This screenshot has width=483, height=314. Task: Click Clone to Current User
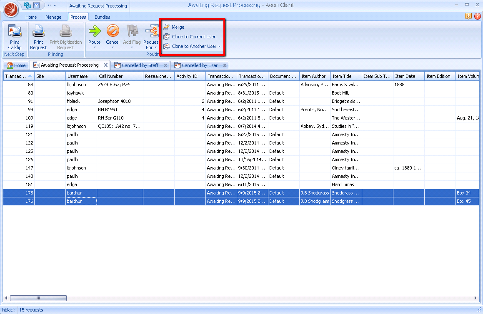tap(193, 37)
